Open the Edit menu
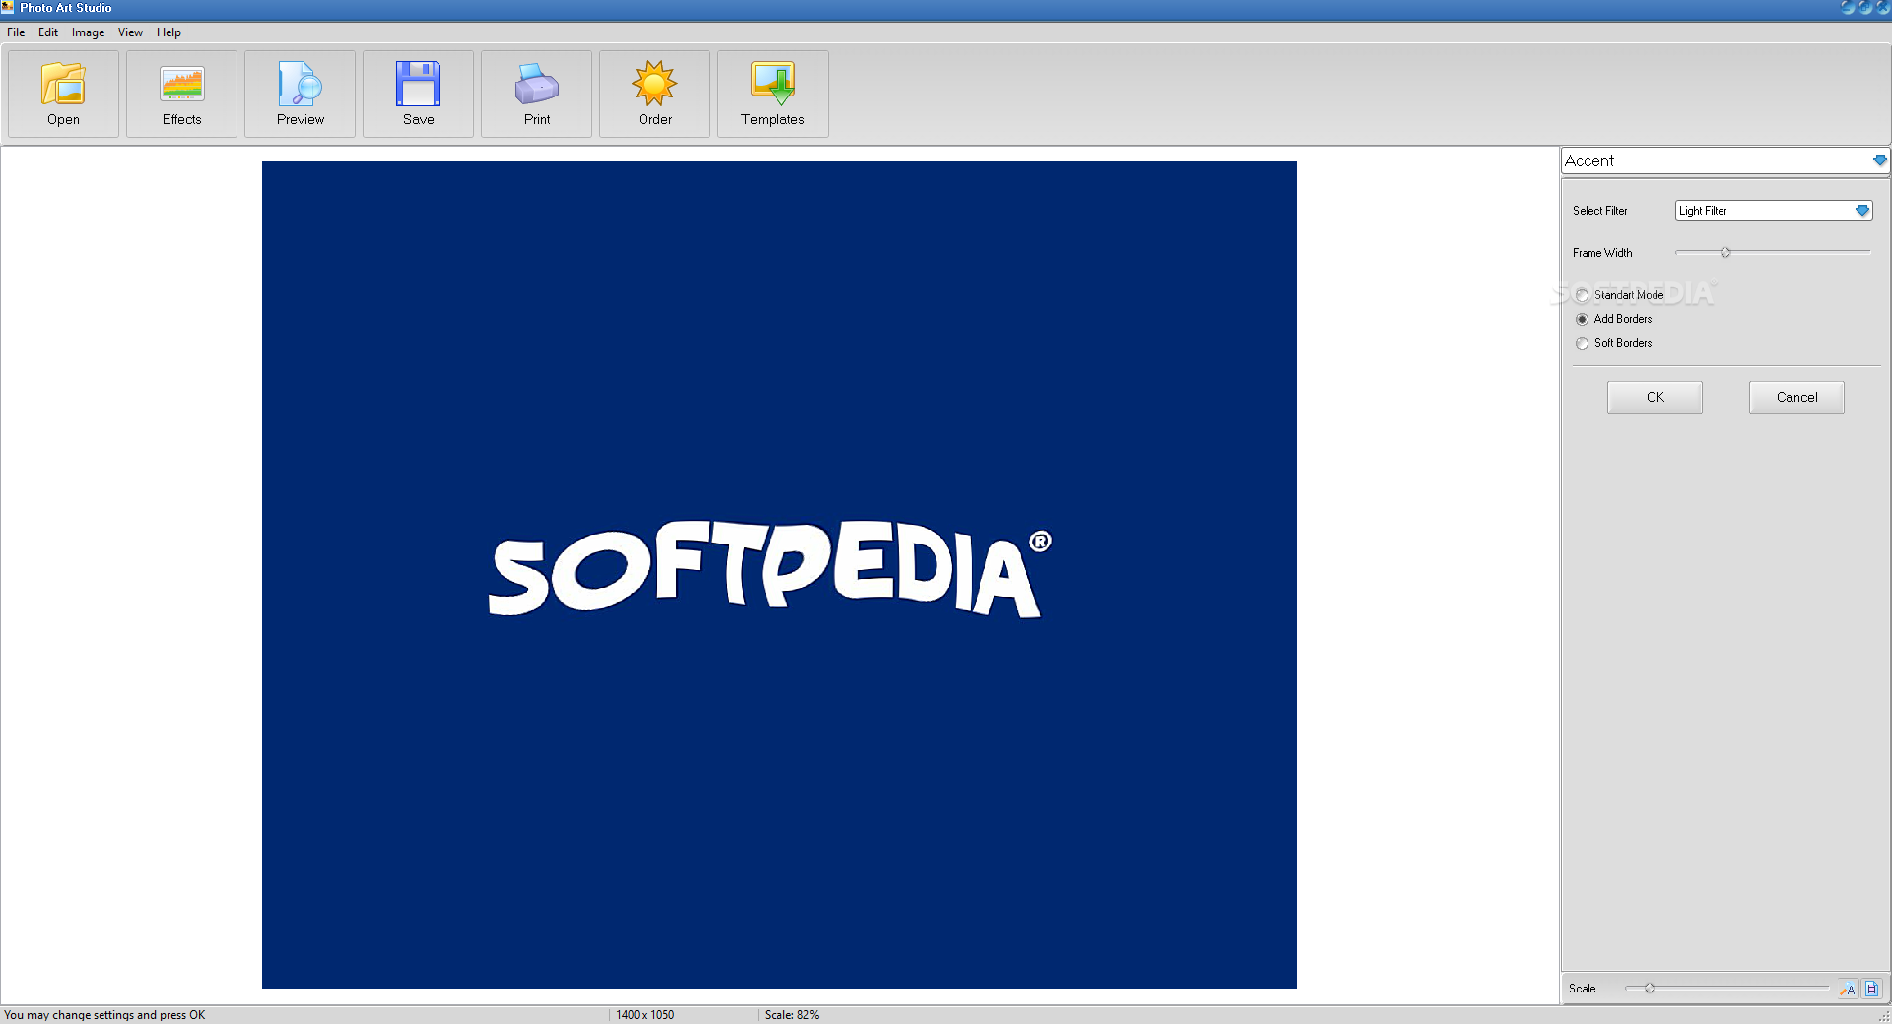The width and height of the screenshot is (1892, 1024). [x=48, y=32]
